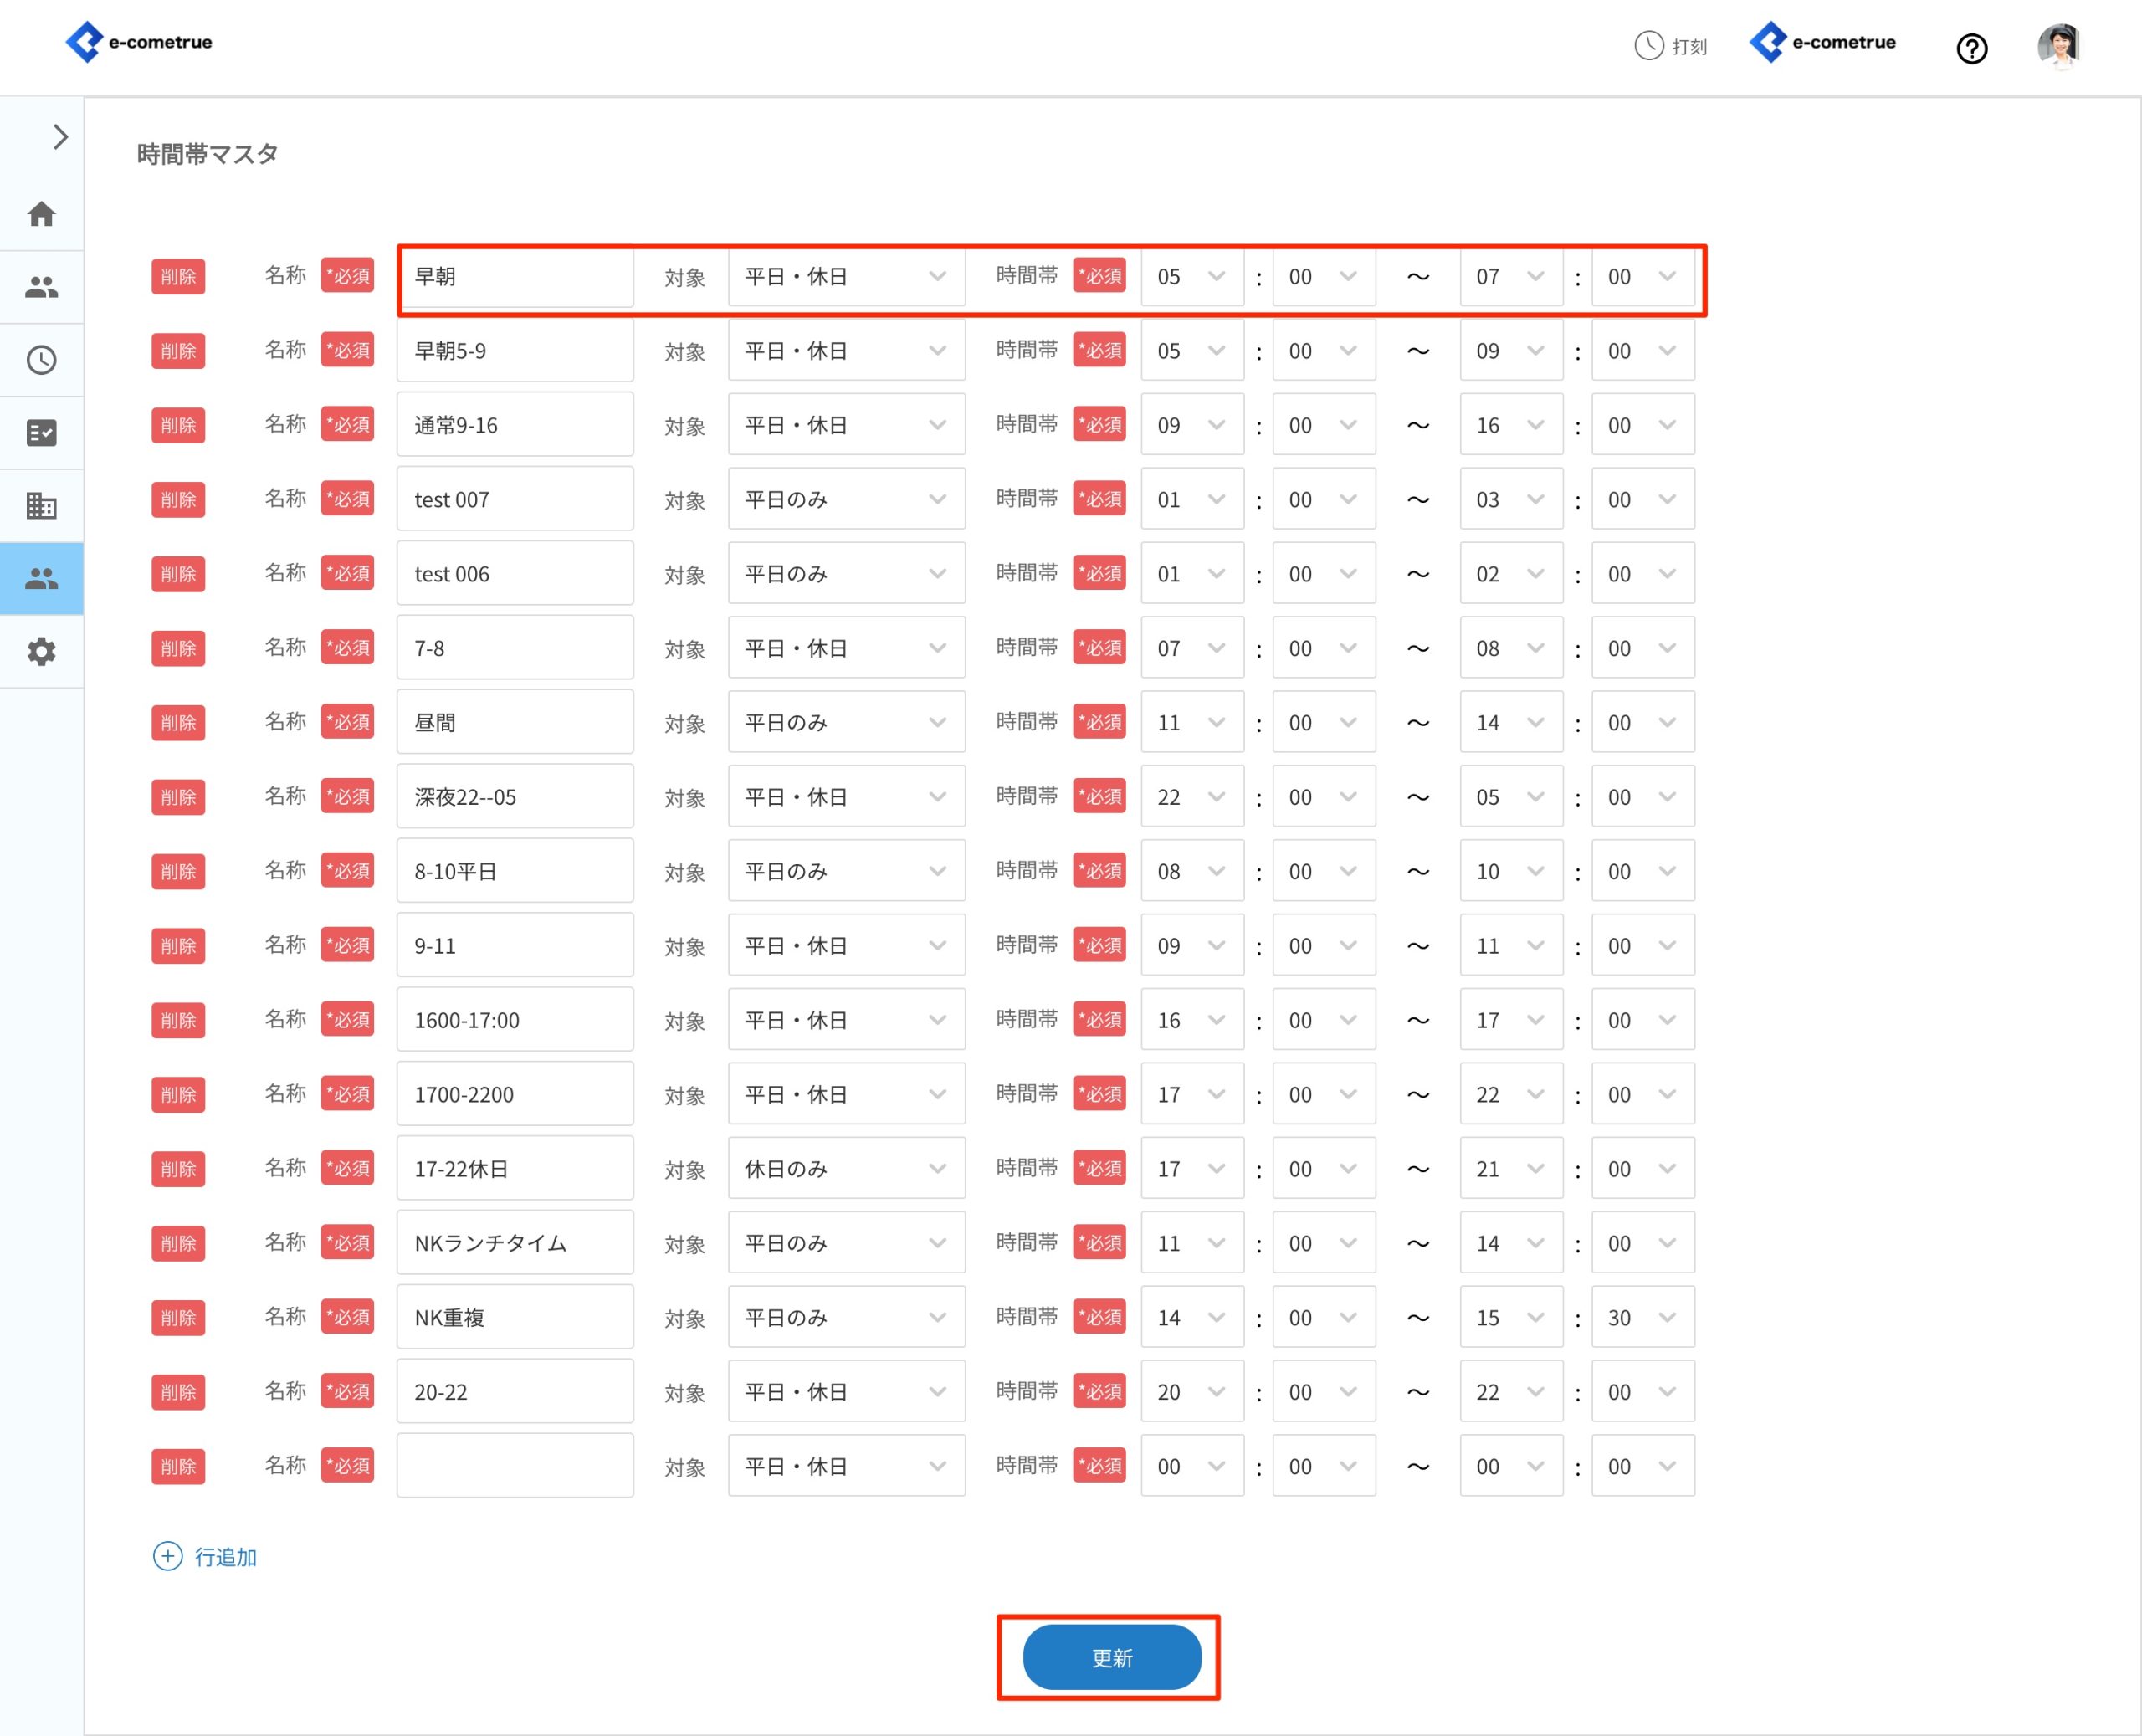Screen dimensions: 2142x1736
Task: Click the help question mark icon
Action: click(1971, 48)
